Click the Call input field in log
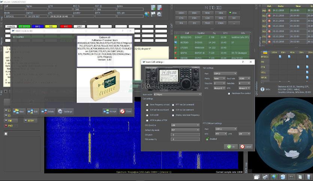Viewport: 313px width, 181px height. 15,9
